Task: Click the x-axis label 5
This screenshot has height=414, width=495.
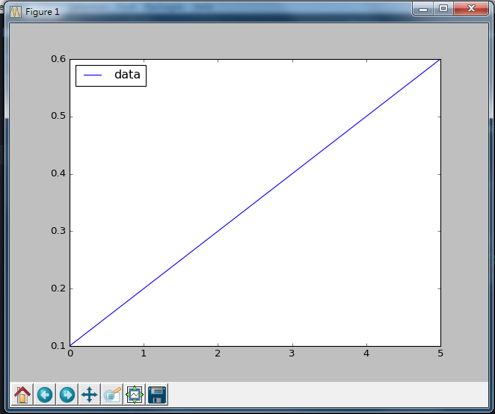Action: (440, 353)
